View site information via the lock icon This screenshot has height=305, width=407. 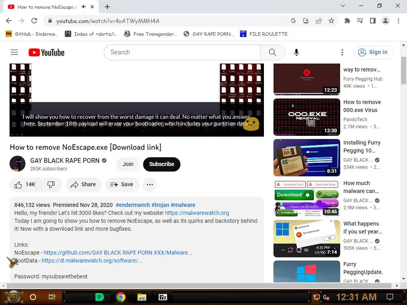pos(50,21)
